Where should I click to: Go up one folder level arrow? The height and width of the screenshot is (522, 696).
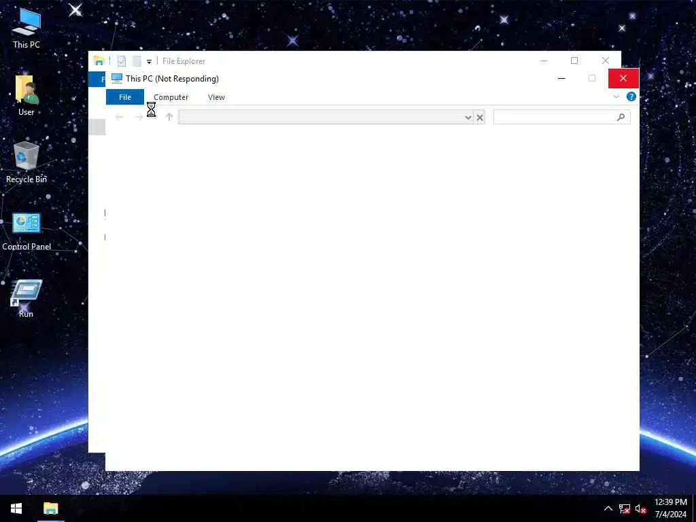point(169,117)
